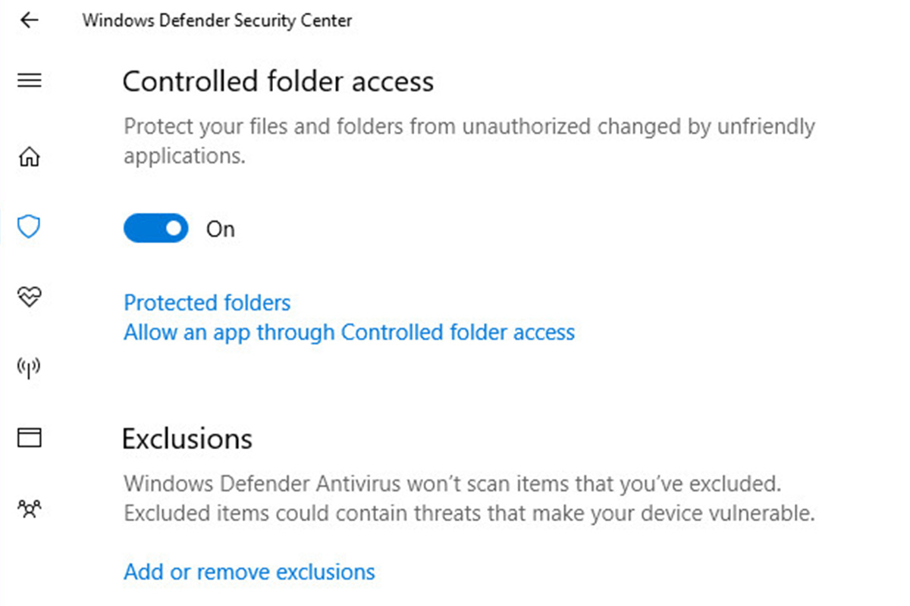Viewport: 910px width, 606px height.
Task: Open App & browser control window icon
Action: pos(29,437)
